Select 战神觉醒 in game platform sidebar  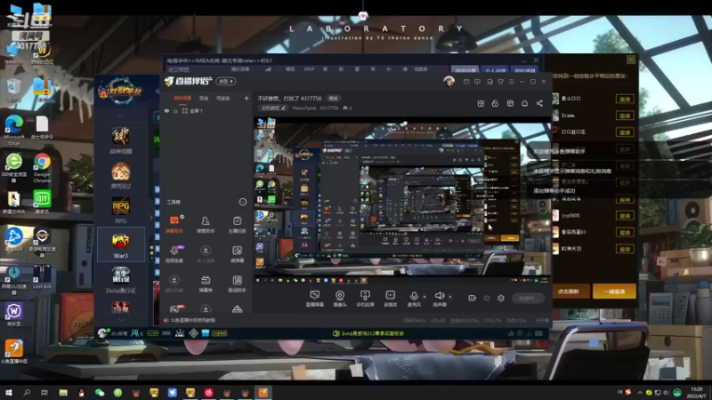pyautogui.click(x=120, y=140)
